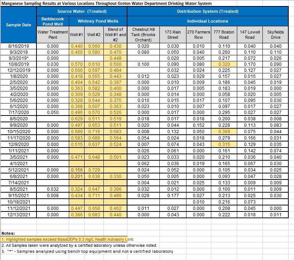The width and height of the screenshot is (294, 260).
Task: Select 270 Farmers Row value 0.152 for 9/9/2020
Action: (x=199, y=125)
